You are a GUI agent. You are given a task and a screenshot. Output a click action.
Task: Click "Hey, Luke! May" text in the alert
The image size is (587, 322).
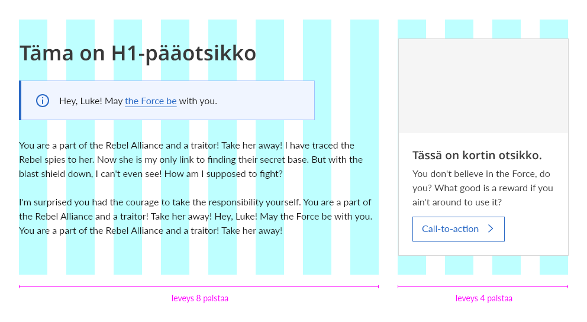(x=91, y=101)
